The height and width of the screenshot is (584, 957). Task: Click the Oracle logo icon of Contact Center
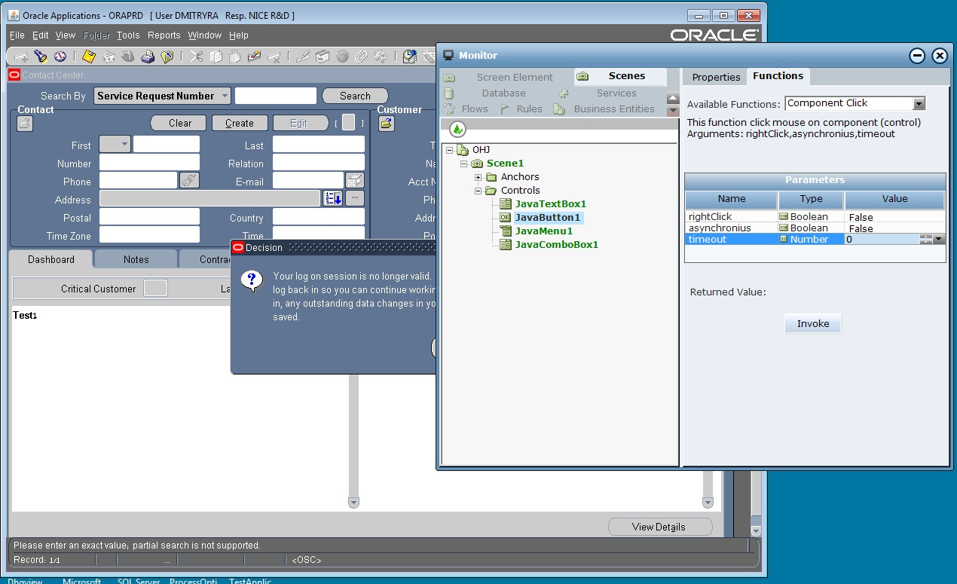(14, 75)
